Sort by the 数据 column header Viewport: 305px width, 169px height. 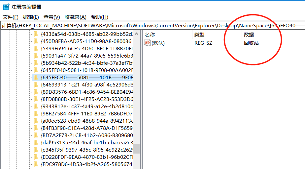click(249, 35)
